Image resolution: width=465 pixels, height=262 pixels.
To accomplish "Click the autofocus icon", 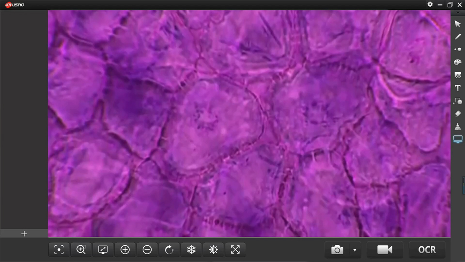I will pos(59,250).
